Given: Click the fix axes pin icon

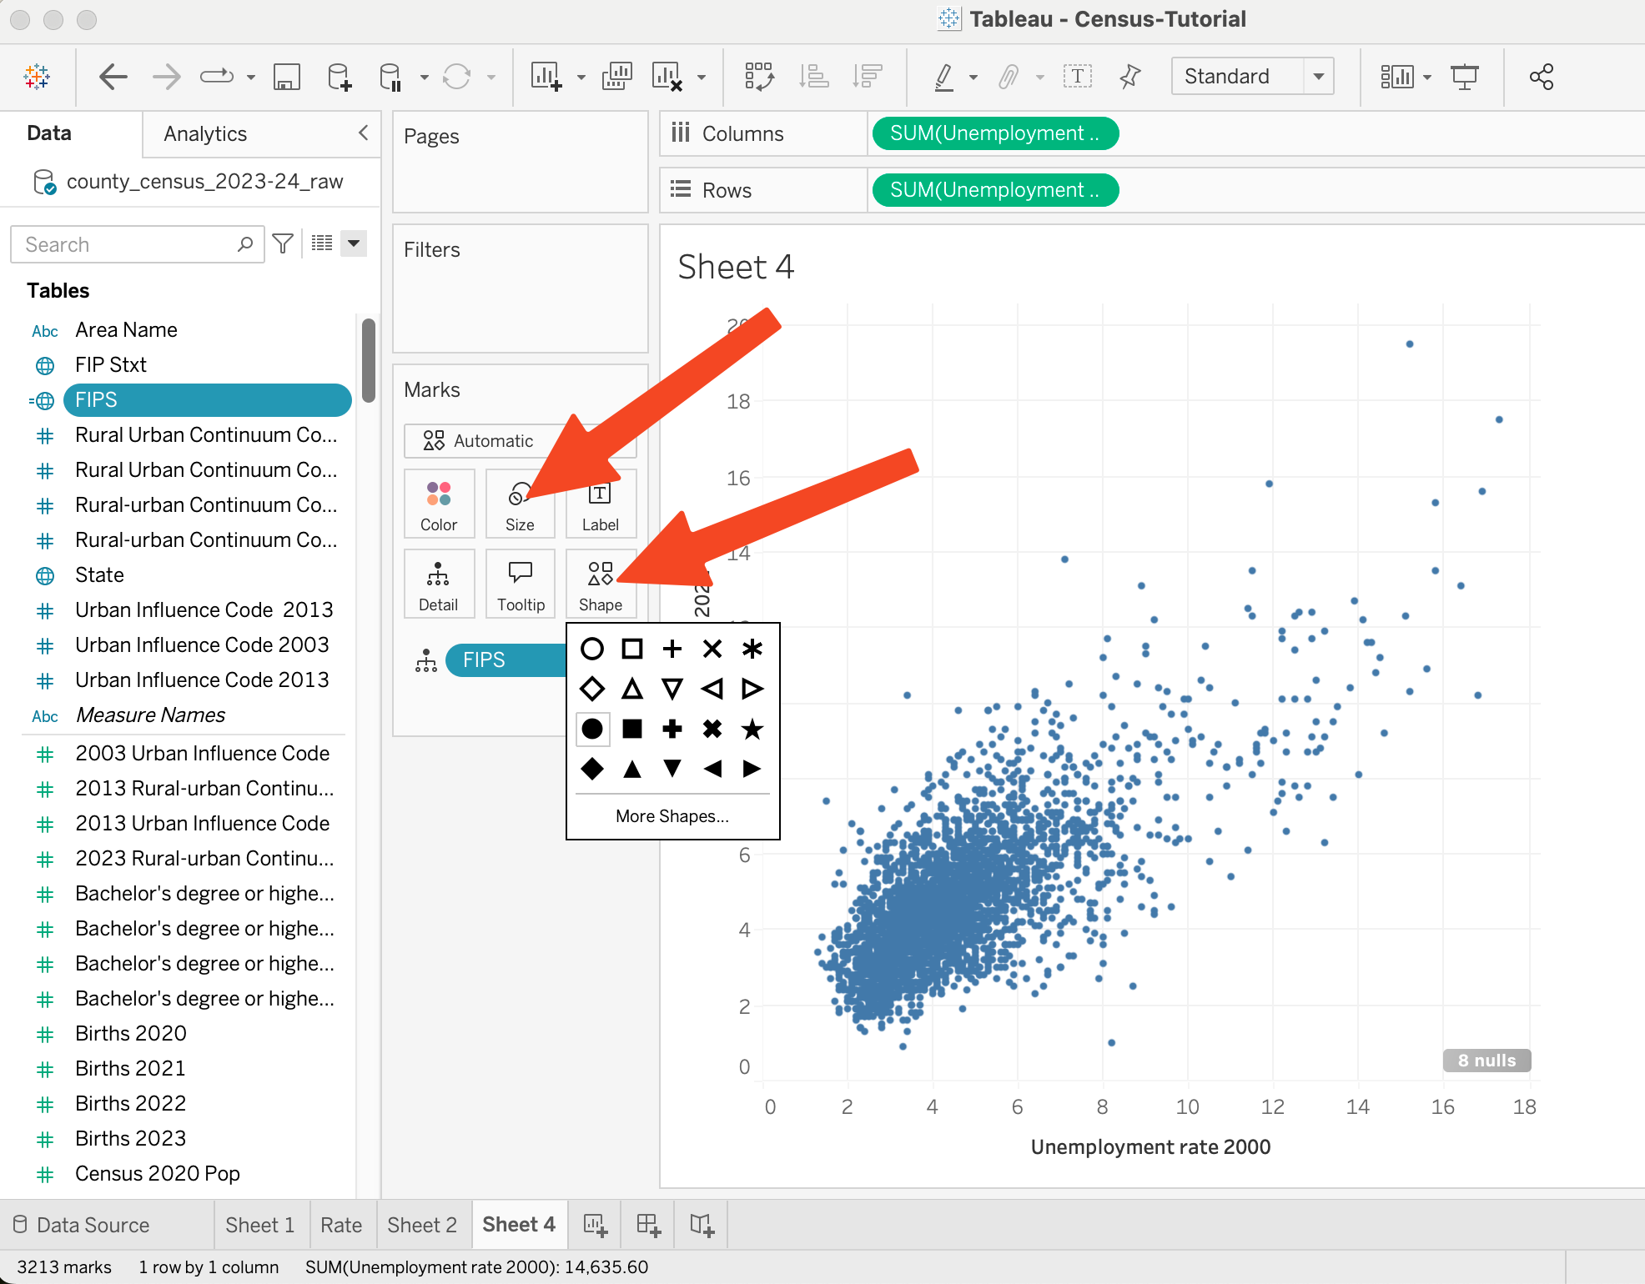Looking at the screenshot, I should click(1129, 77).
